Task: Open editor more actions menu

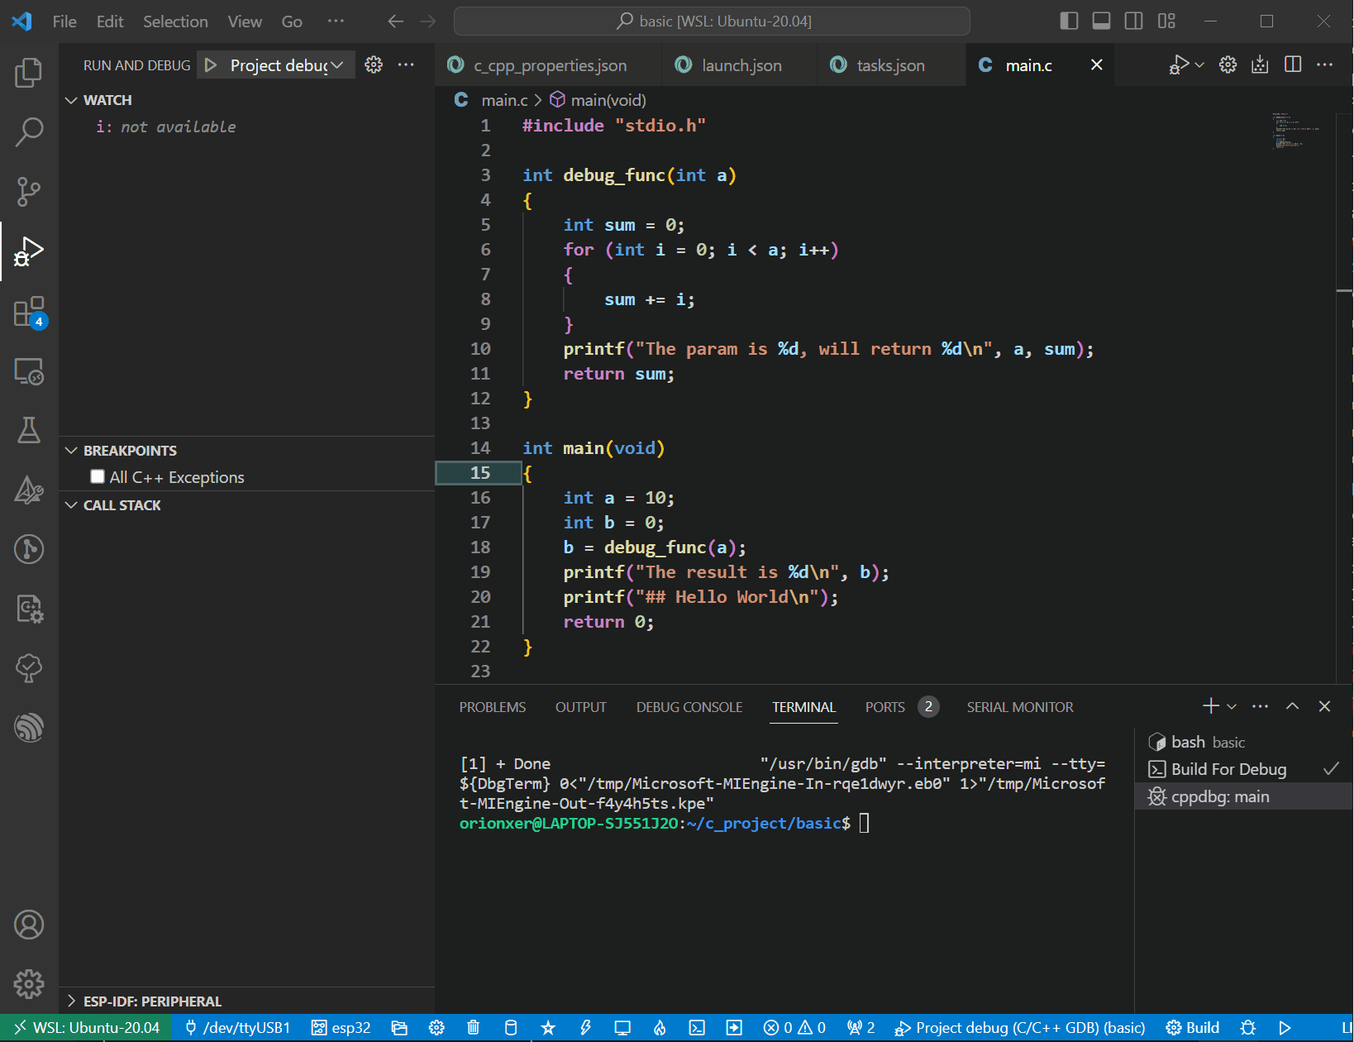Action: [x=1324, y=65]
